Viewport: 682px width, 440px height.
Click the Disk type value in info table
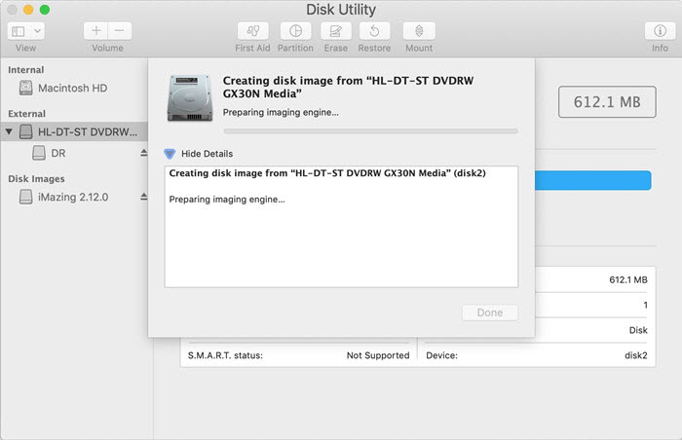pos(638,330)
